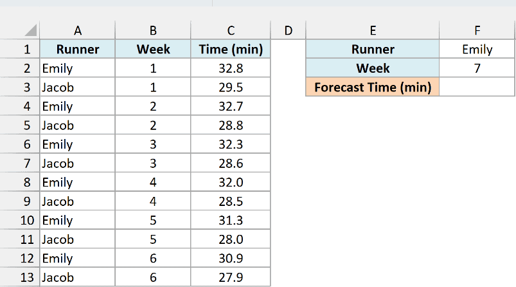The width and height of the screenshot is (516, 287).
Task: Select row 8 header
Action: point(20,182)
